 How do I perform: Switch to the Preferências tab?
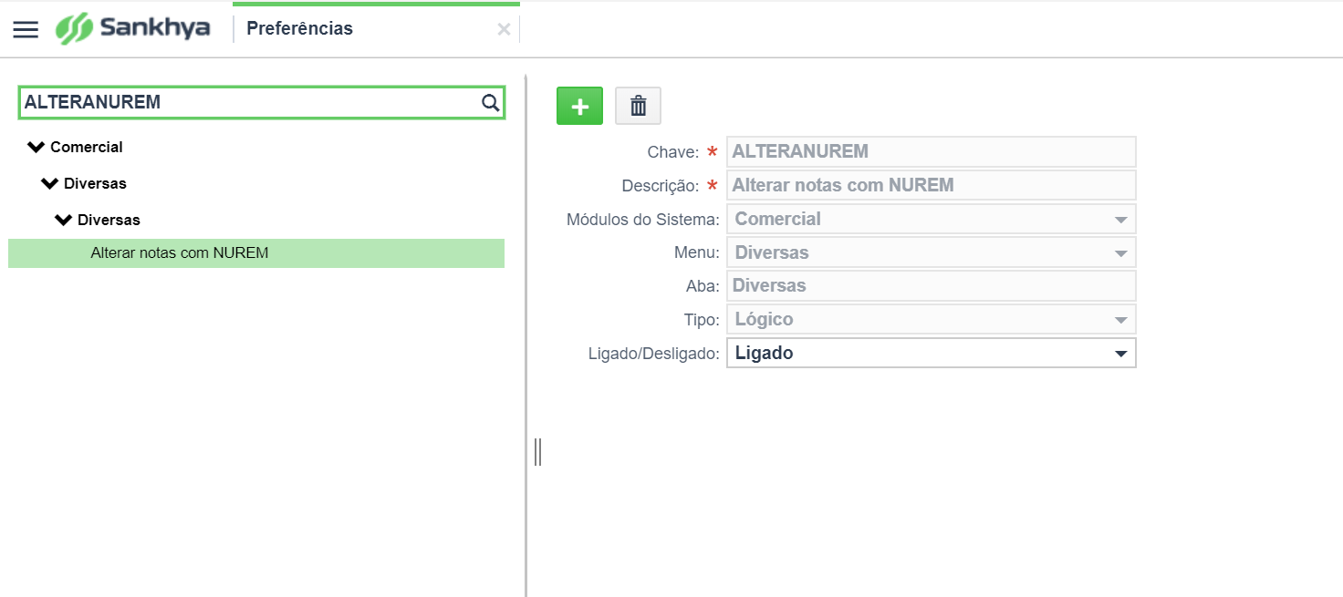coord(300,29)
